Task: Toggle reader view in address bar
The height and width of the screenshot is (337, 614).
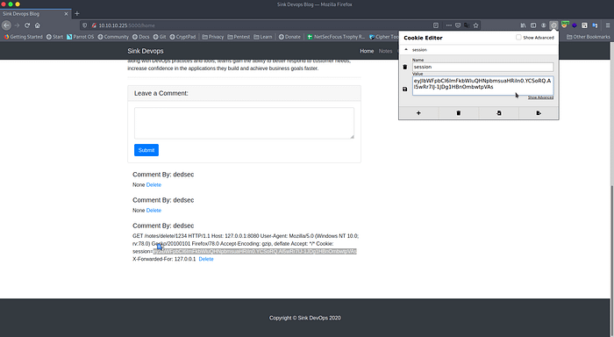Action: pyautogui.click(x=436, y=25)
